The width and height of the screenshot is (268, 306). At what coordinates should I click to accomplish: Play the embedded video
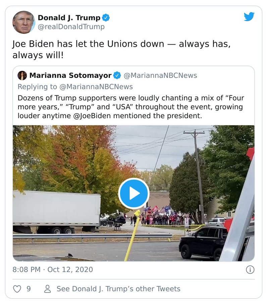click(133, 193)
